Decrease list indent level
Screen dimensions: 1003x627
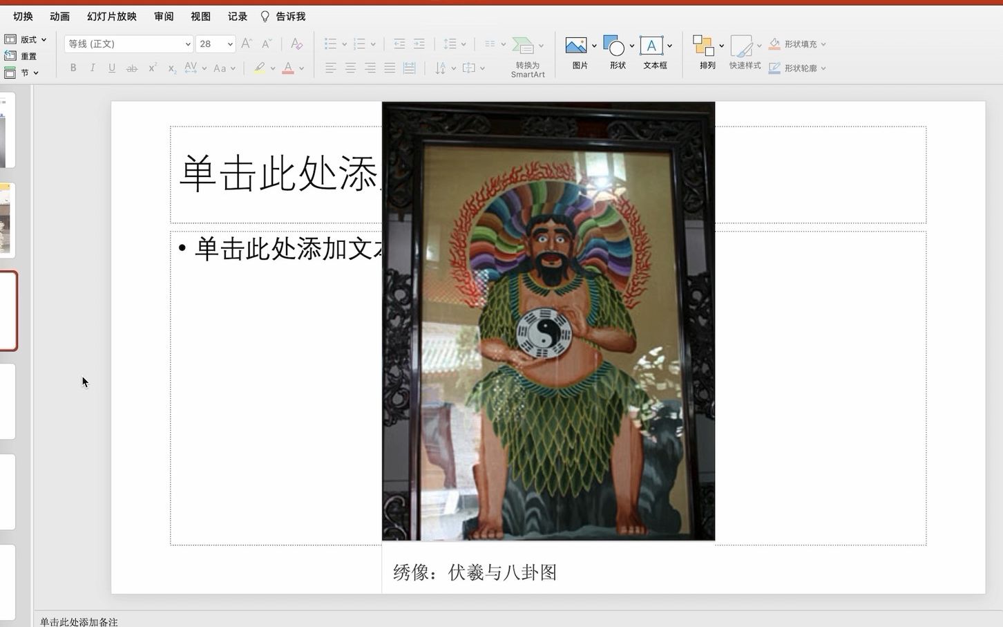point(399,44)
